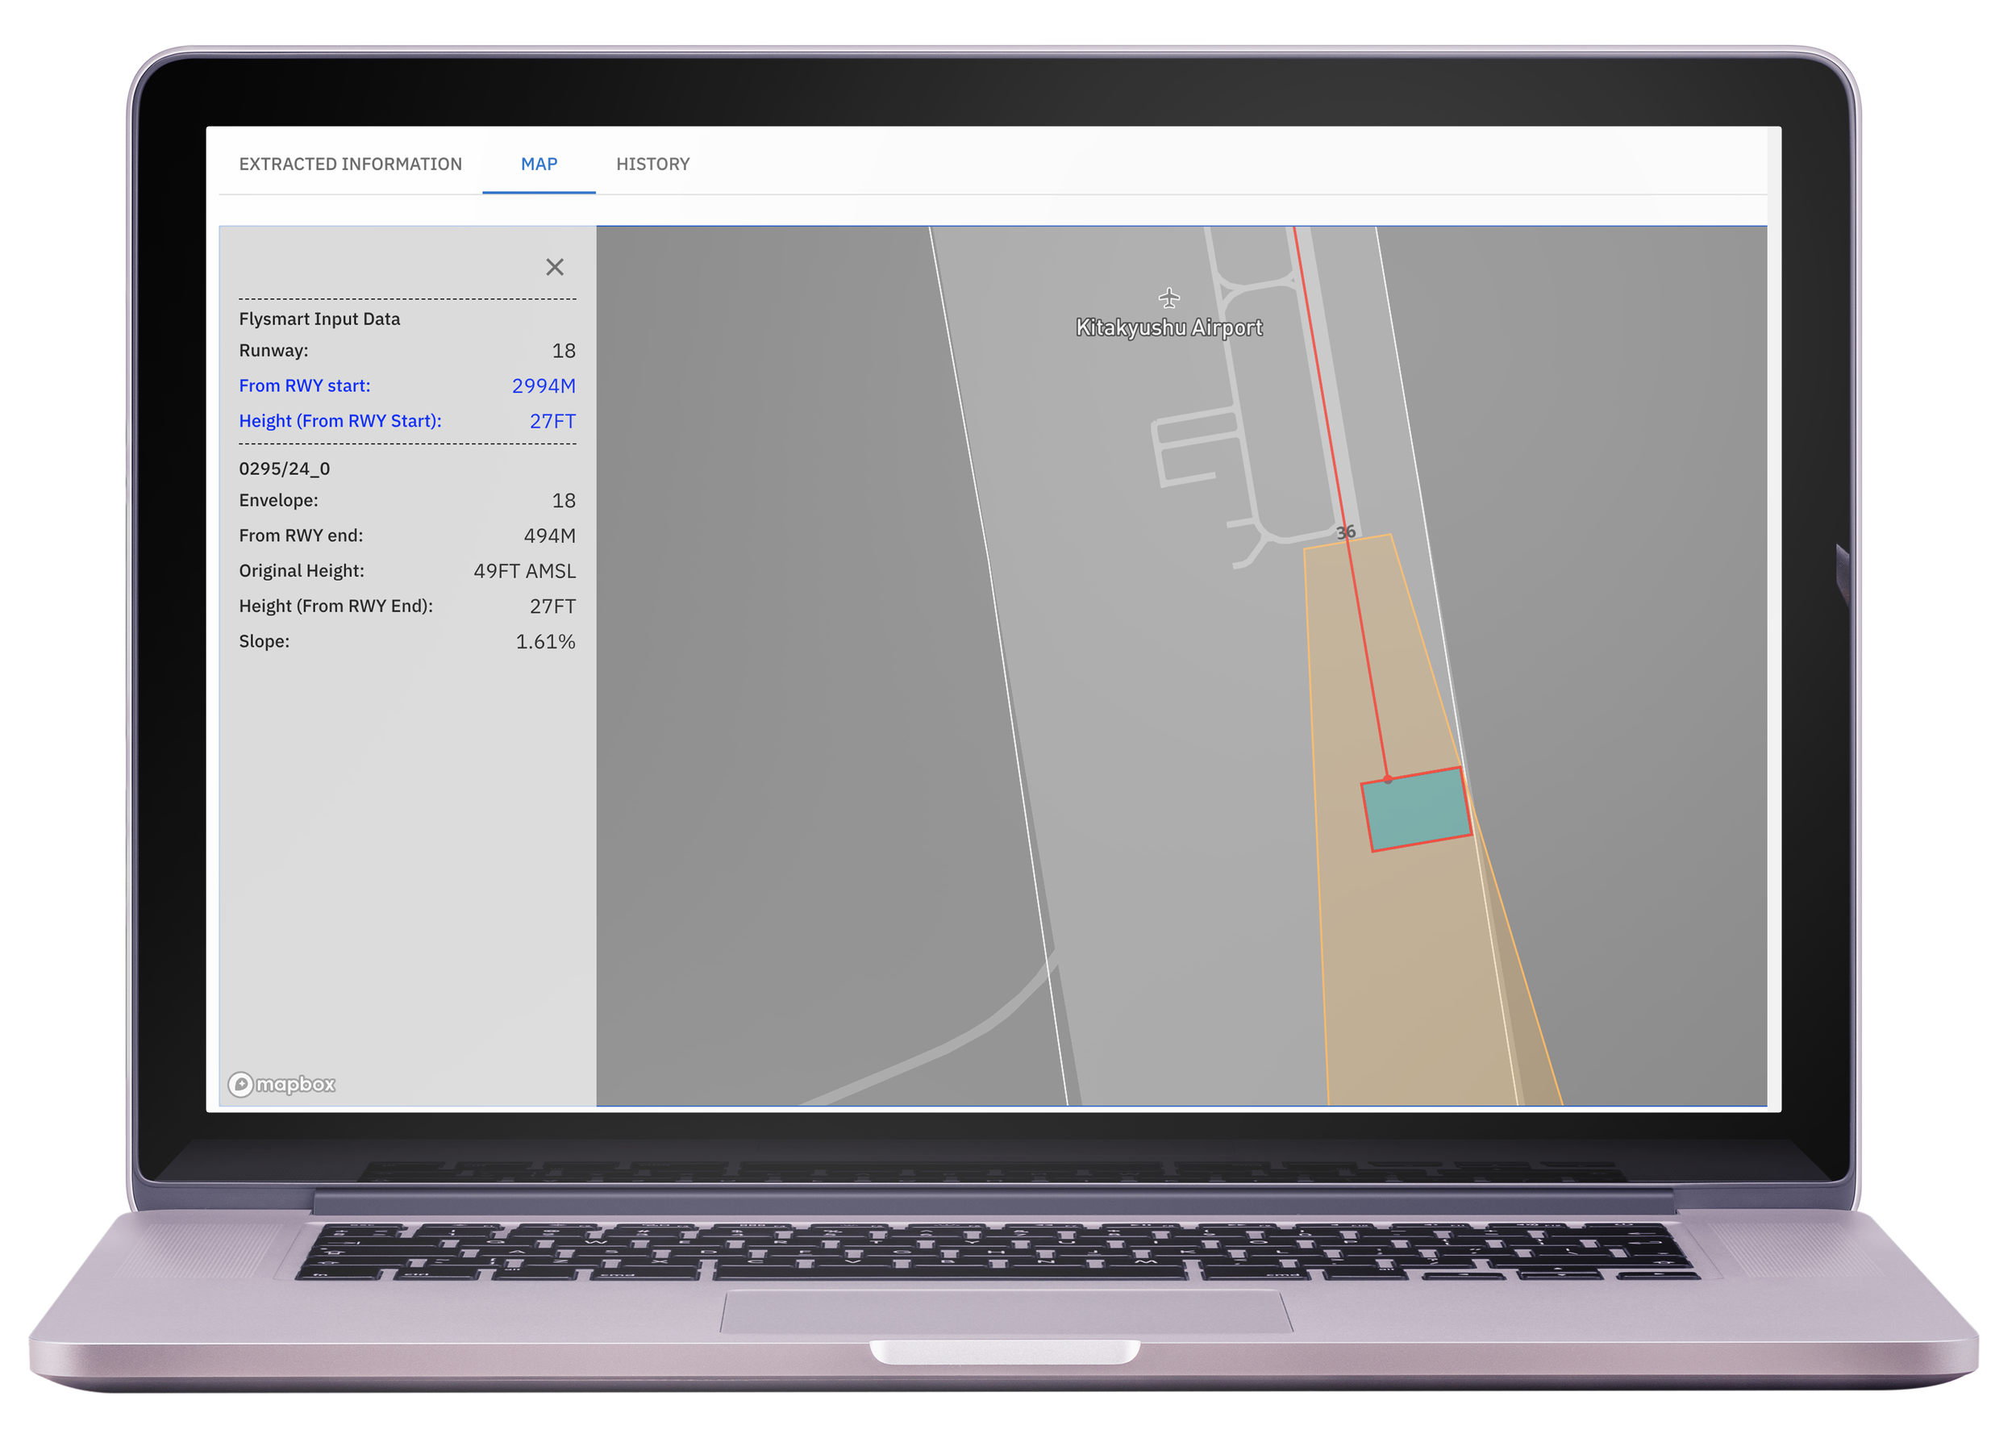Switch to the Extracted Information tab
Viewport: 2016px width, 1438px height.
click(350, 164)
